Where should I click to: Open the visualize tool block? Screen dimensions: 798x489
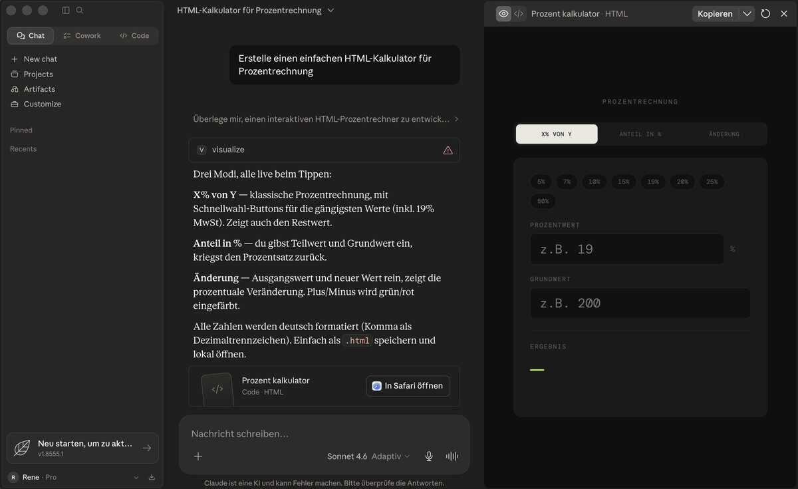[x=324, y=150]
